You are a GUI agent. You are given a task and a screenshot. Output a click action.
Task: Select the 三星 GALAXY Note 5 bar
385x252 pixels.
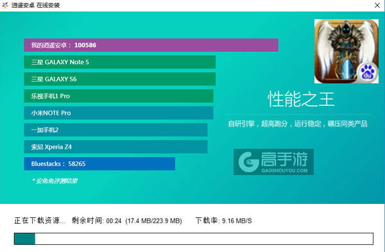[120, 62]
